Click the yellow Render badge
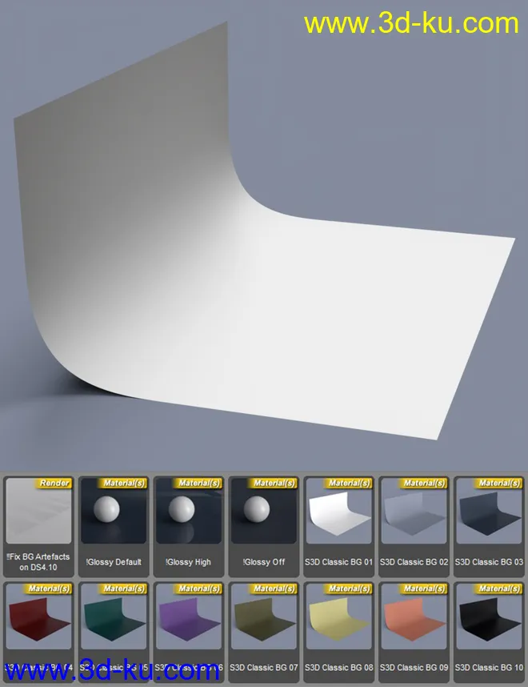Screen dimensions: 528x687 click(x=54, y=483)
